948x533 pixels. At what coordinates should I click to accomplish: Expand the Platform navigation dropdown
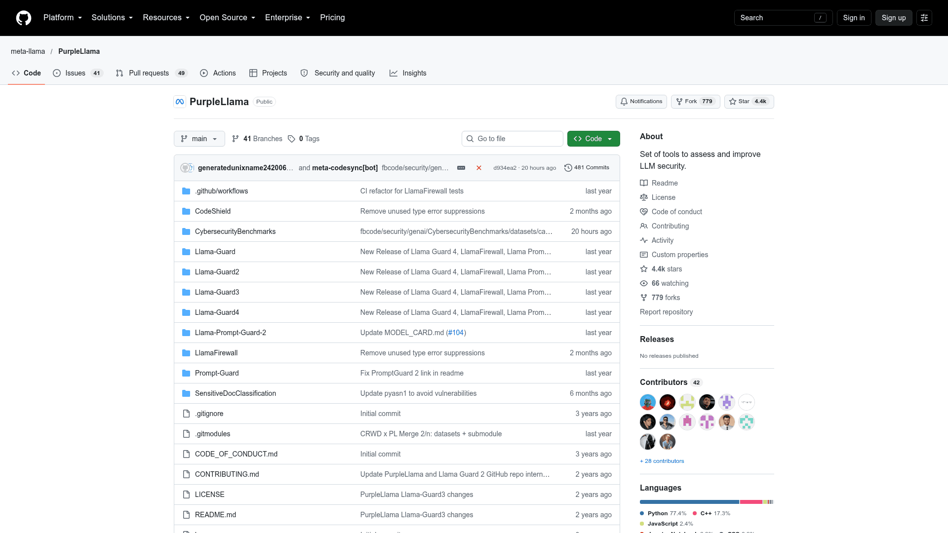pos(63,18)
